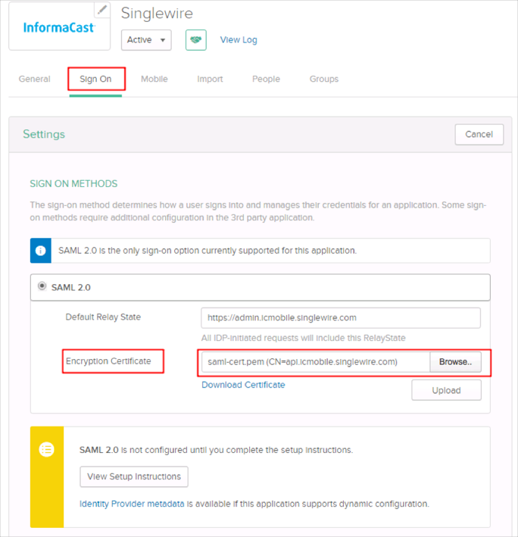The width and height of the screenshot is (518, 537).
Task: Go to the Mobile tab
Action: (x=154, y=79)
